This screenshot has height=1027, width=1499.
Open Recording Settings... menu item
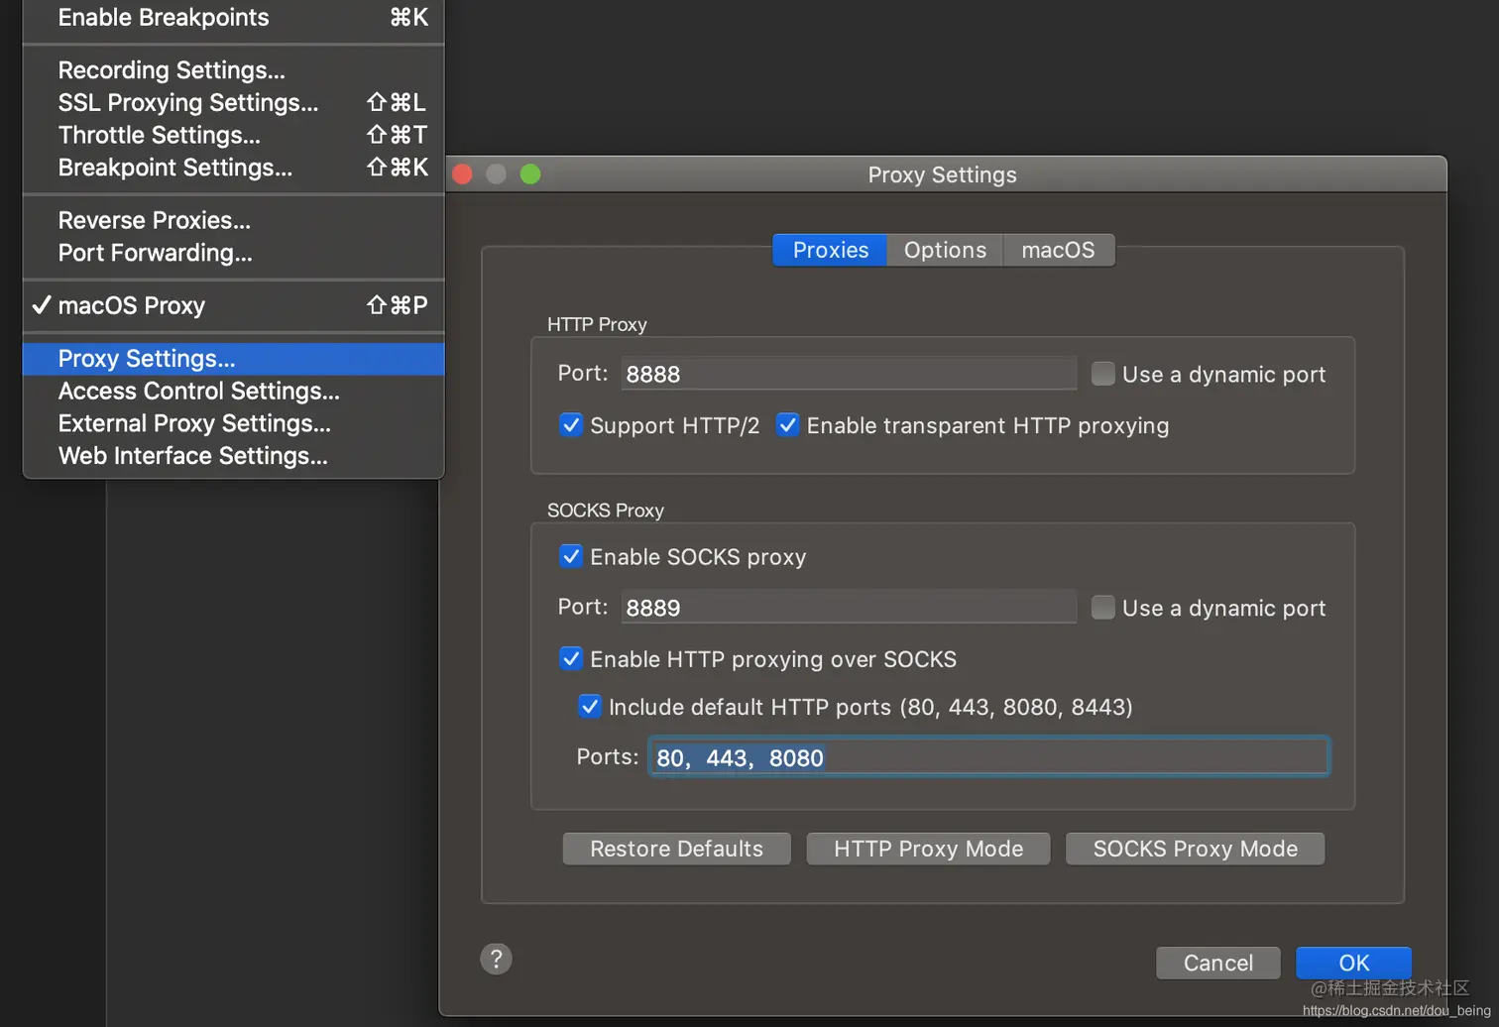tap(233, 70)
